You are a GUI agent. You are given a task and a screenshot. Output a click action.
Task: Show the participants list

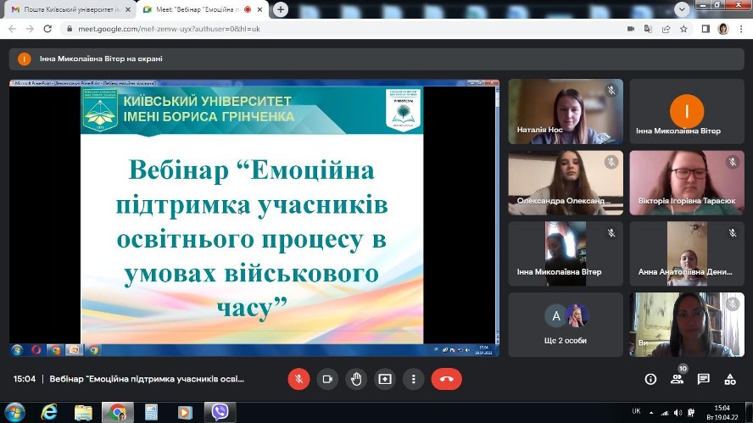(x=678, y=379)
